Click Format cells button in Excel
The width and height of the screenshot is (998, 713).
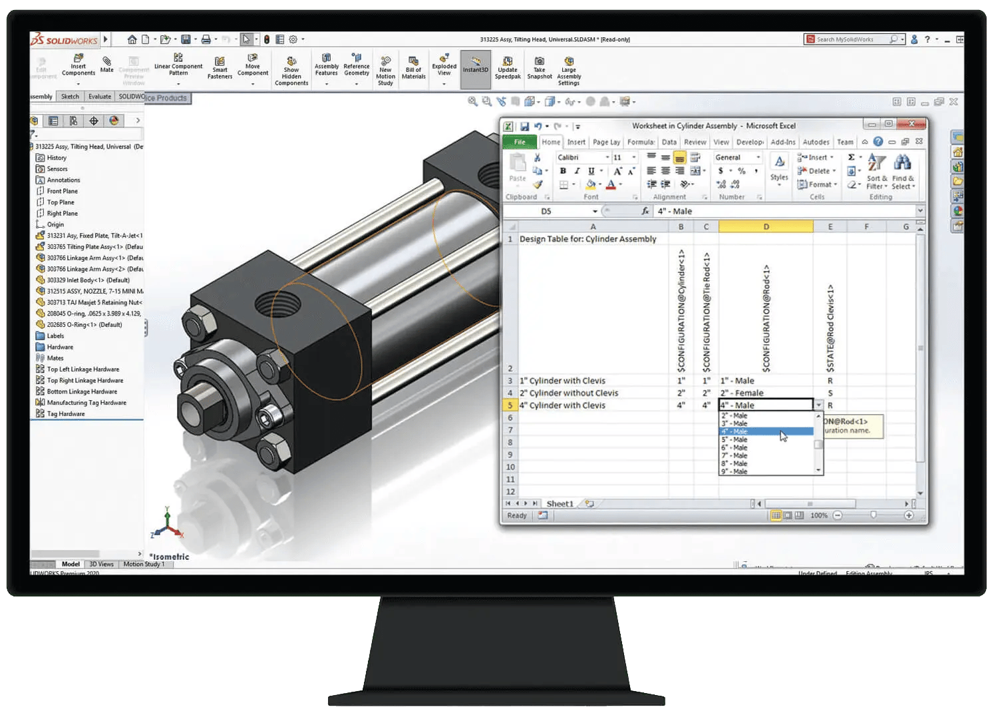816,184
